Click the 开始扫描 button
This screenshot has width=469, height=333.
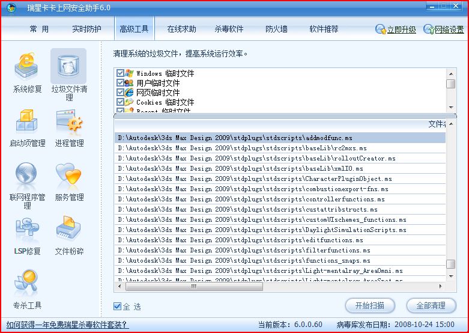[x=370, y=305]
